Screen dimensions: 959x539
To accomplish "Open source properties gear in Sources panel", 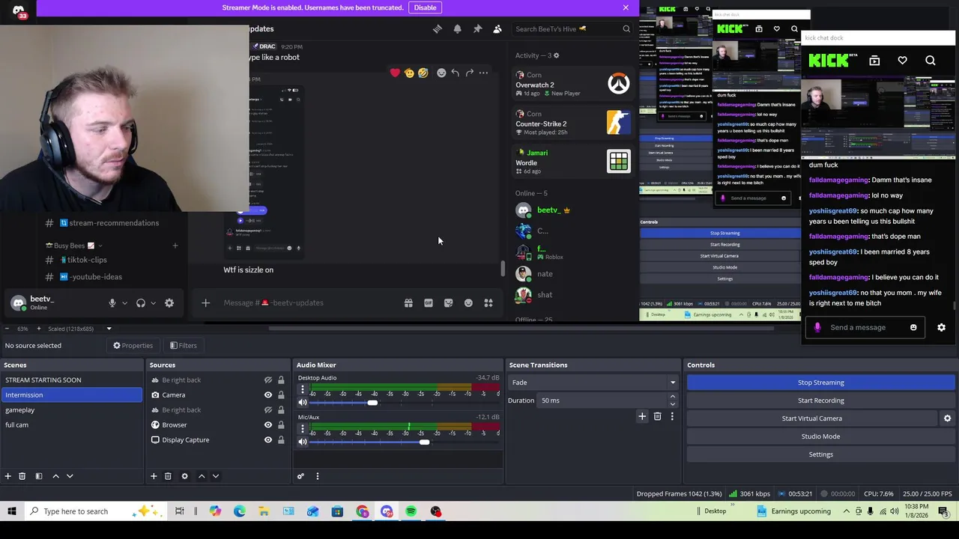I will click(x=184, y=476).
